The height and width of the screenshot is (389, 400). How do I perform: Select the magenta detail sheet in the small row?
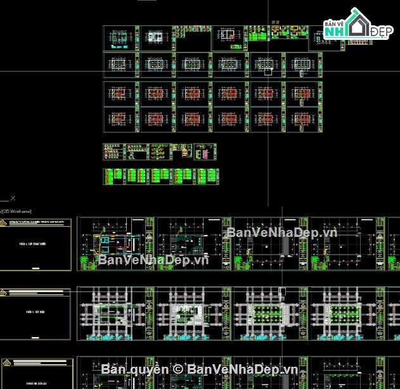(x=205, y=151)
